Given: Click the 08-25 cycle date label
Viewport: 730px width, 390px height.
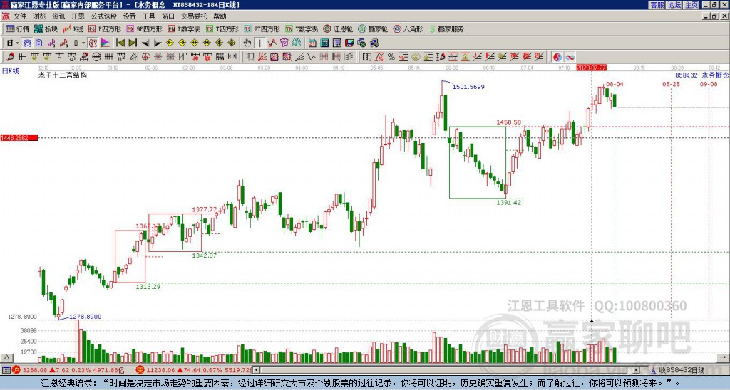Looking at the screenshot, I should (671, 84).
